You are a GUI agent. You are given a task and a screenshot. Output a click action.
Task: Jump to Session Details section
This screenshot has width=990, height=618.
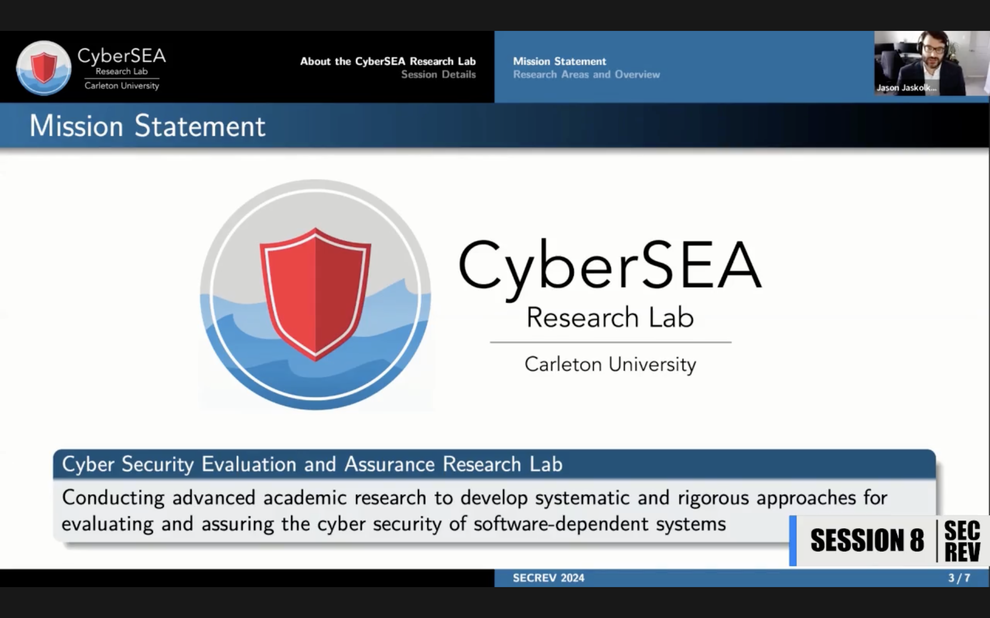click(438, 75)
